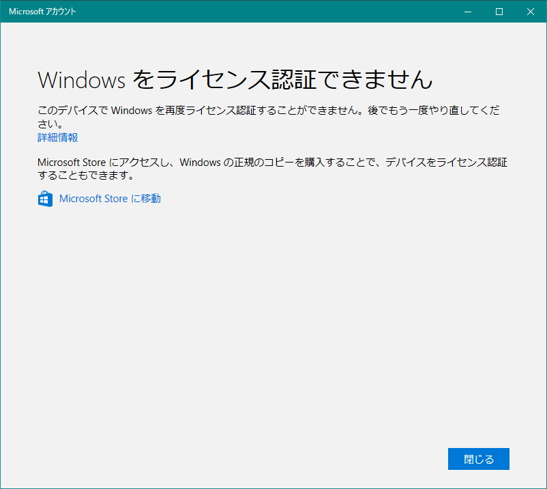Viewport: 547px width, 489px height.
Task: Click the paragraph starting Microsoft Store にアクセスし
Action: pos(272,169)
